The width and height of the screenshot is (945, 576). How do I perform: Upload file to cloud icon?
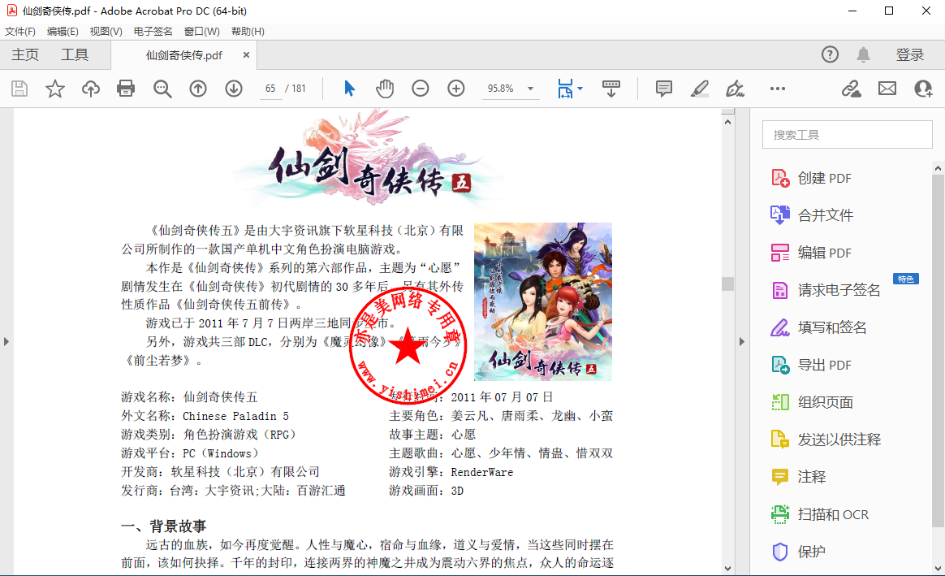click(90, 89)
